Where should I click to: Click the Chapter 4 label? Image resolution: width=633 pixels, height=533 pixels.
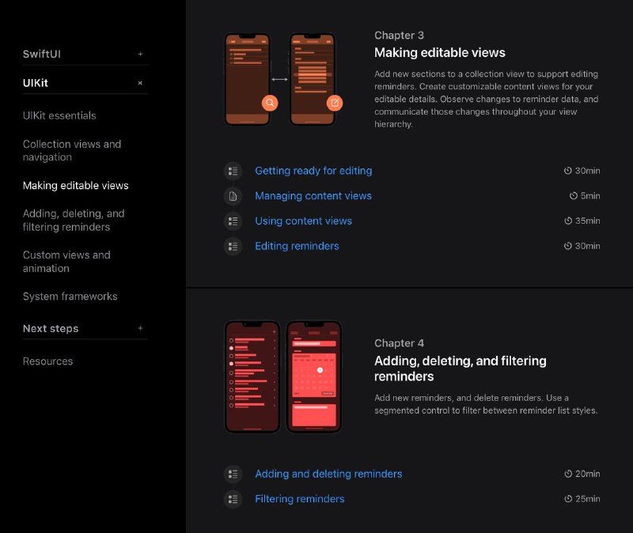[399, 343]
